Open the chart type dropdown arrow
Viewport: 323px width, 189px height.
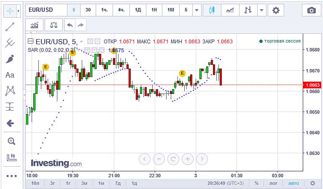point(262,10)
